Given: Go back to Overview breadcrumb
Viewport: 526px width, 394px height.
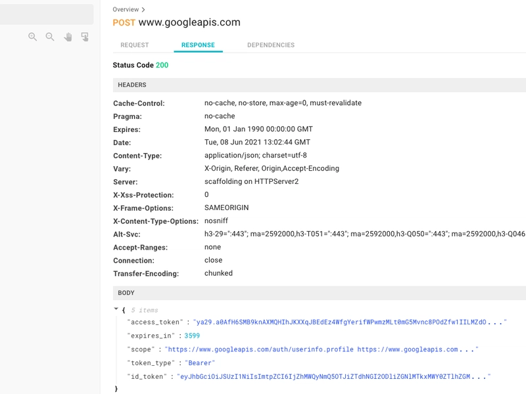Looking at the screenshot, I should click(x=126, y=9).
